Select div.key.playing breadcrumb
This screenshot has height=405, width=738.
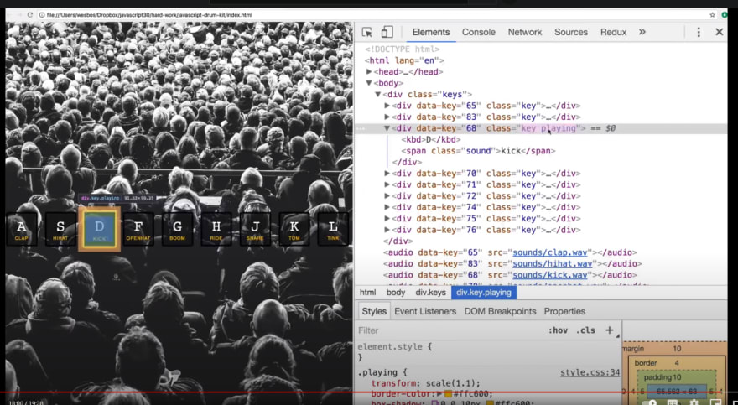(484, 293)
